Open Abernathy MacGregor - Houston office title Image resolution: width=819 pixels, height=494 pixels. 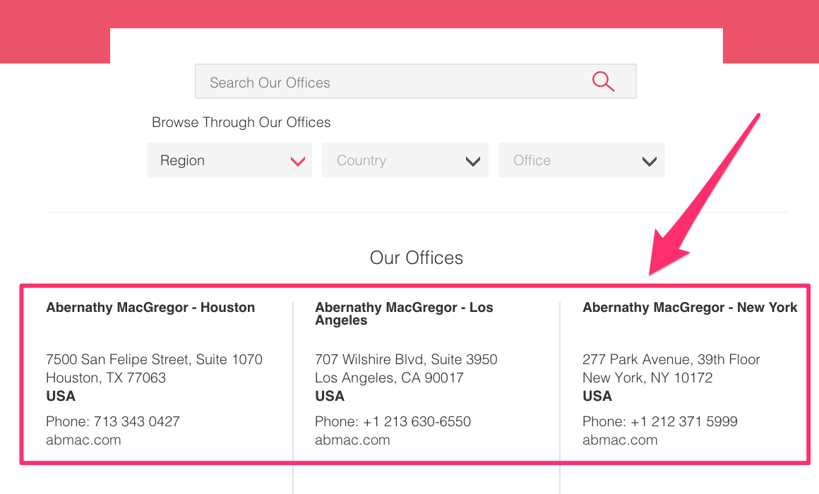(150, 308)
